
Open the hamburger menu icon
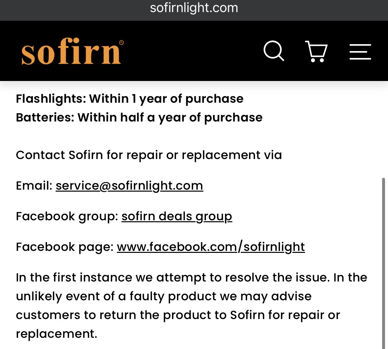pyautogui.click(x=360, y=52)
